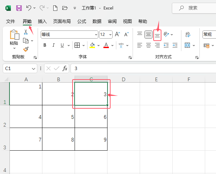
Task: Open 剪贴板 dialog launcher
Action: 35,58
